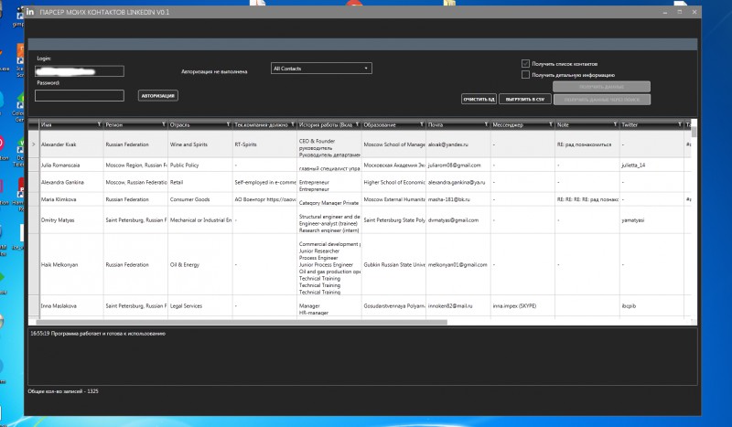The image size is (732, 427).
Task: Click the CEO & Founder work history cell
Action: 329,144
